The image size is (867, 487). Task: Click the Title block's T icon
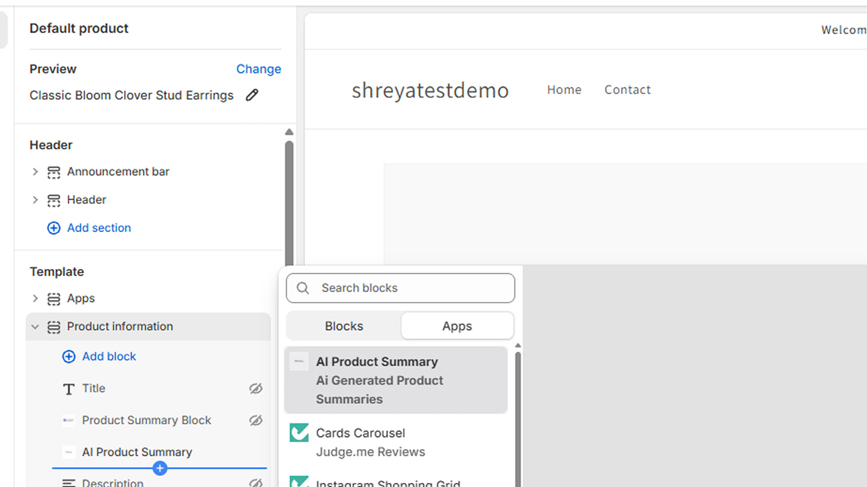[68, 389]
